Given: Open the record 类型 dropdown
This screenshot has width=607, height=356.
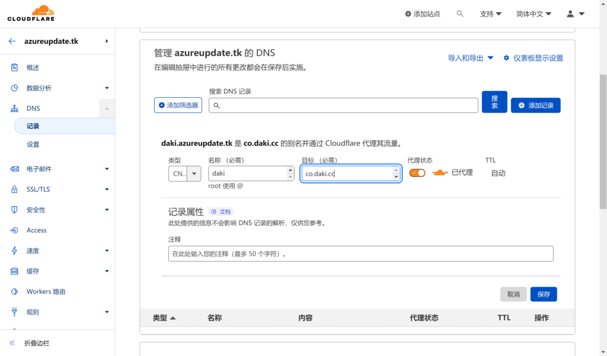Looking at the screenshot, I should coord(185,174).
